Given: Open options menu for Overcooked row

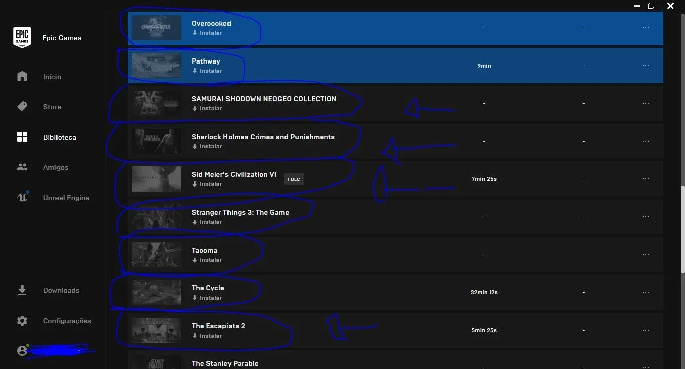Looking at the screenshot, I should [646, 28].
